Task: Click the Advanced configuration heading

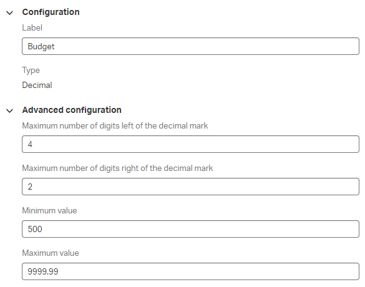Action: pos(72,110)
